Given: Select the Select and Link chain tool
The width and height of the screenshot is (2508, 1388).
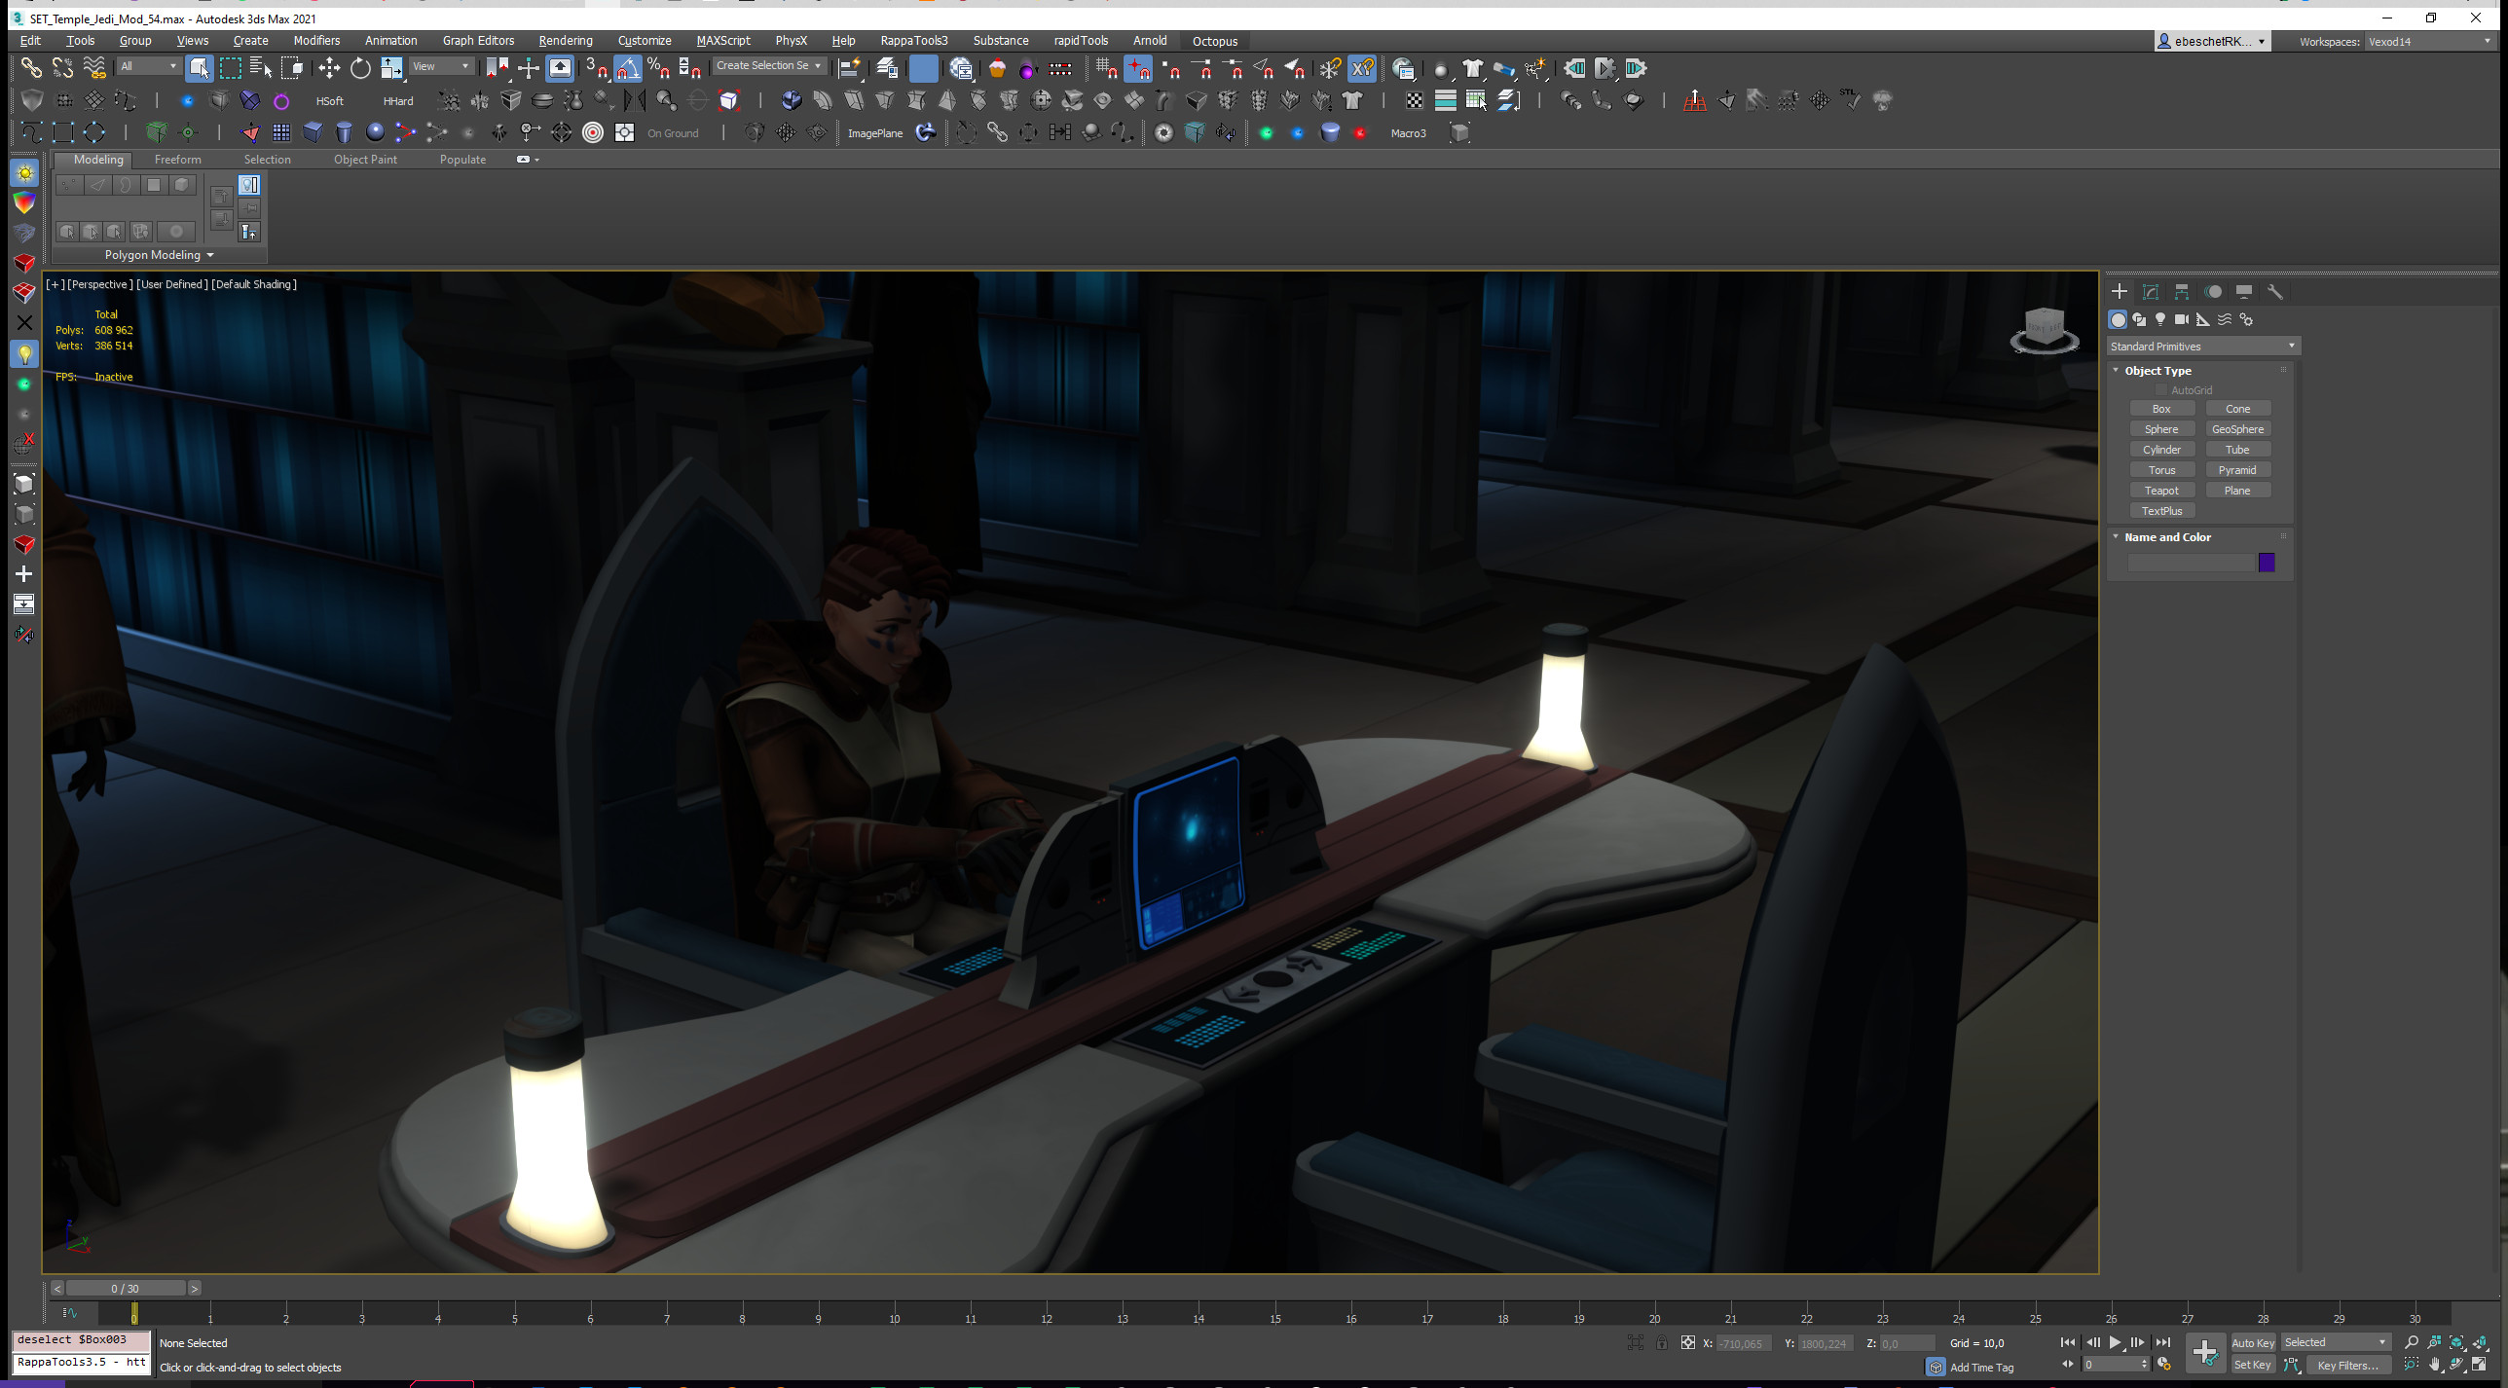Looking at the screenshot, I should (x=31, y=68).
